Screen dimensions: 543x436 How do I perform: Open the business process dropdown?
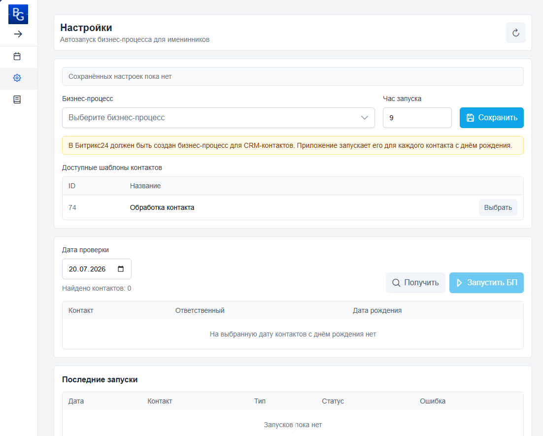(x=218, y=118)
